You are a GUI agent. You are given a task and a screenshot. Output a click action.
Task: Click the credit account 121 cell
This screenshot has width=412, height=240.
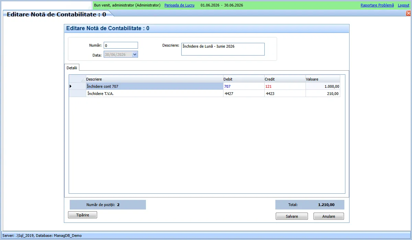click(285, 86)
